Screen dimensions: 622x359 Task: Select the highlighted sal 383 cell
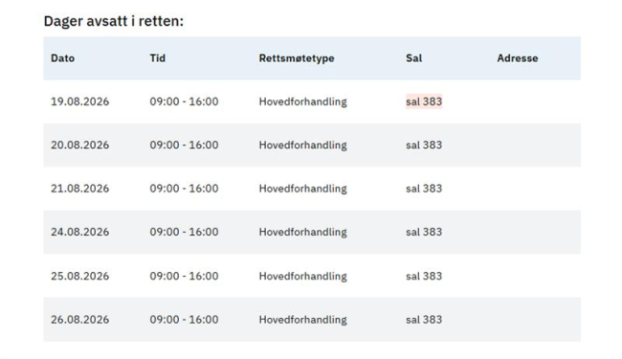(x=424, y=101)
